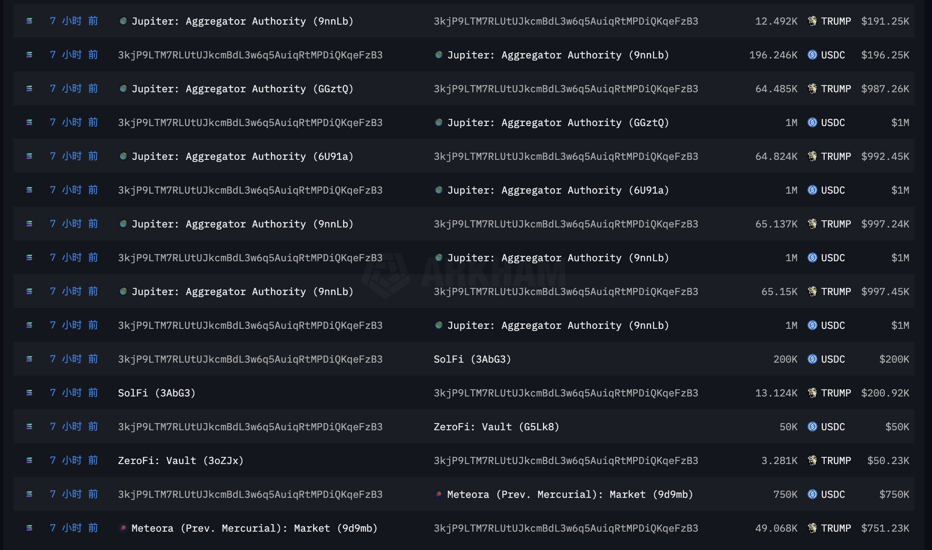Screen dimensions: 932x550
Task: Click the TRUMP token label in the $992.45K row
Action: tap(835, 156)
